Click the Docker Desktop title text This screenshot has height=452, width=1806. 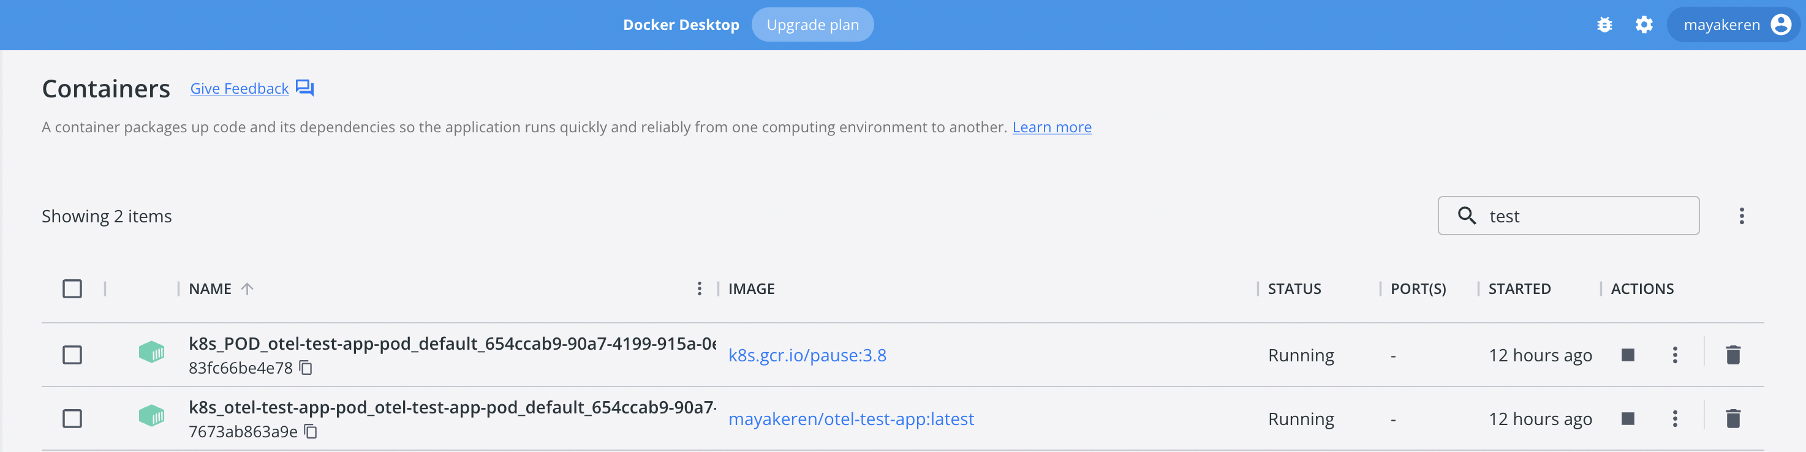click(x=681, y=24)
